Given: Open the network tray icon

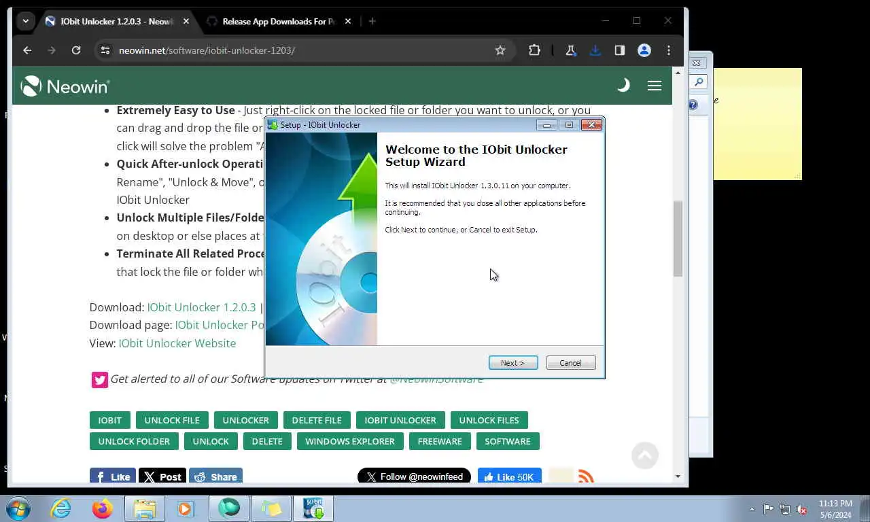Looking at the screenshot, I should (785, 508).
